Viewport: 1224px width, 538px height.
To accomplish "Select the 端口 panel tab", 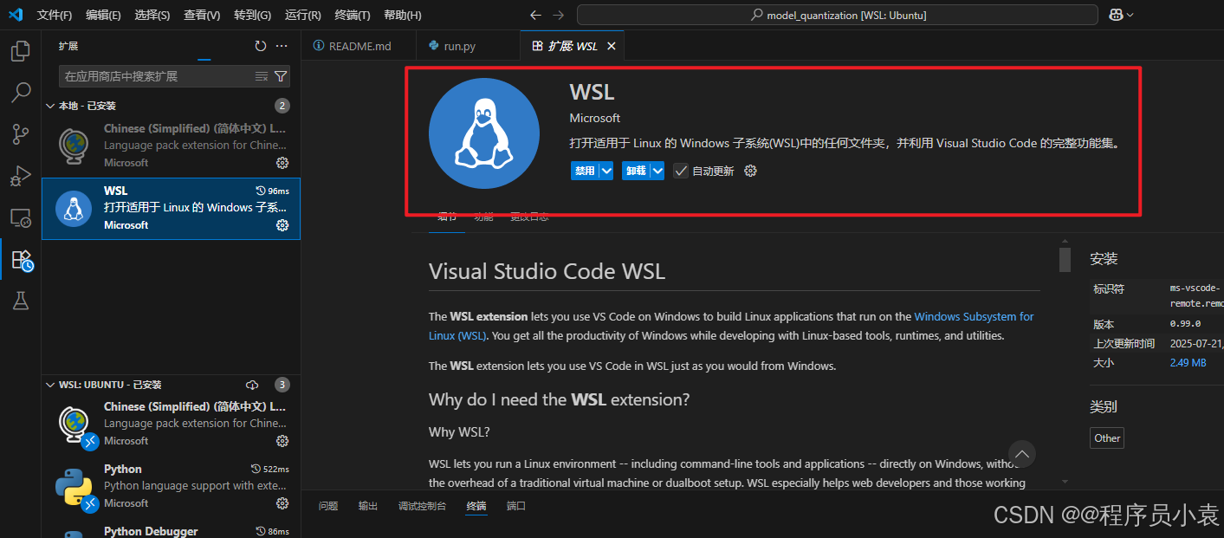I will pyautogui.click(x=516, y=506).
